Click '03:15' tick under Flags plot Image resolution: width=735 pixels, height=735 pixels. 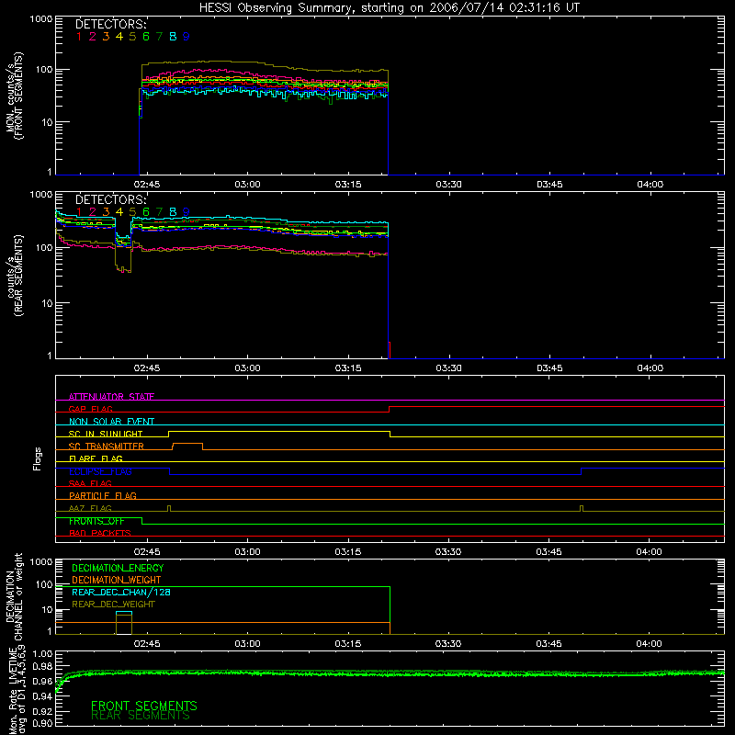[348, 552]
